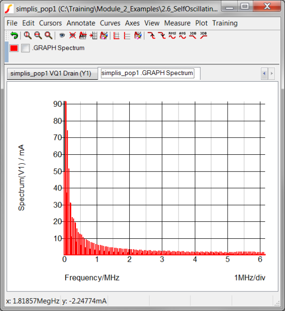Click the second magnifier zoom icon

click(38, 35)
